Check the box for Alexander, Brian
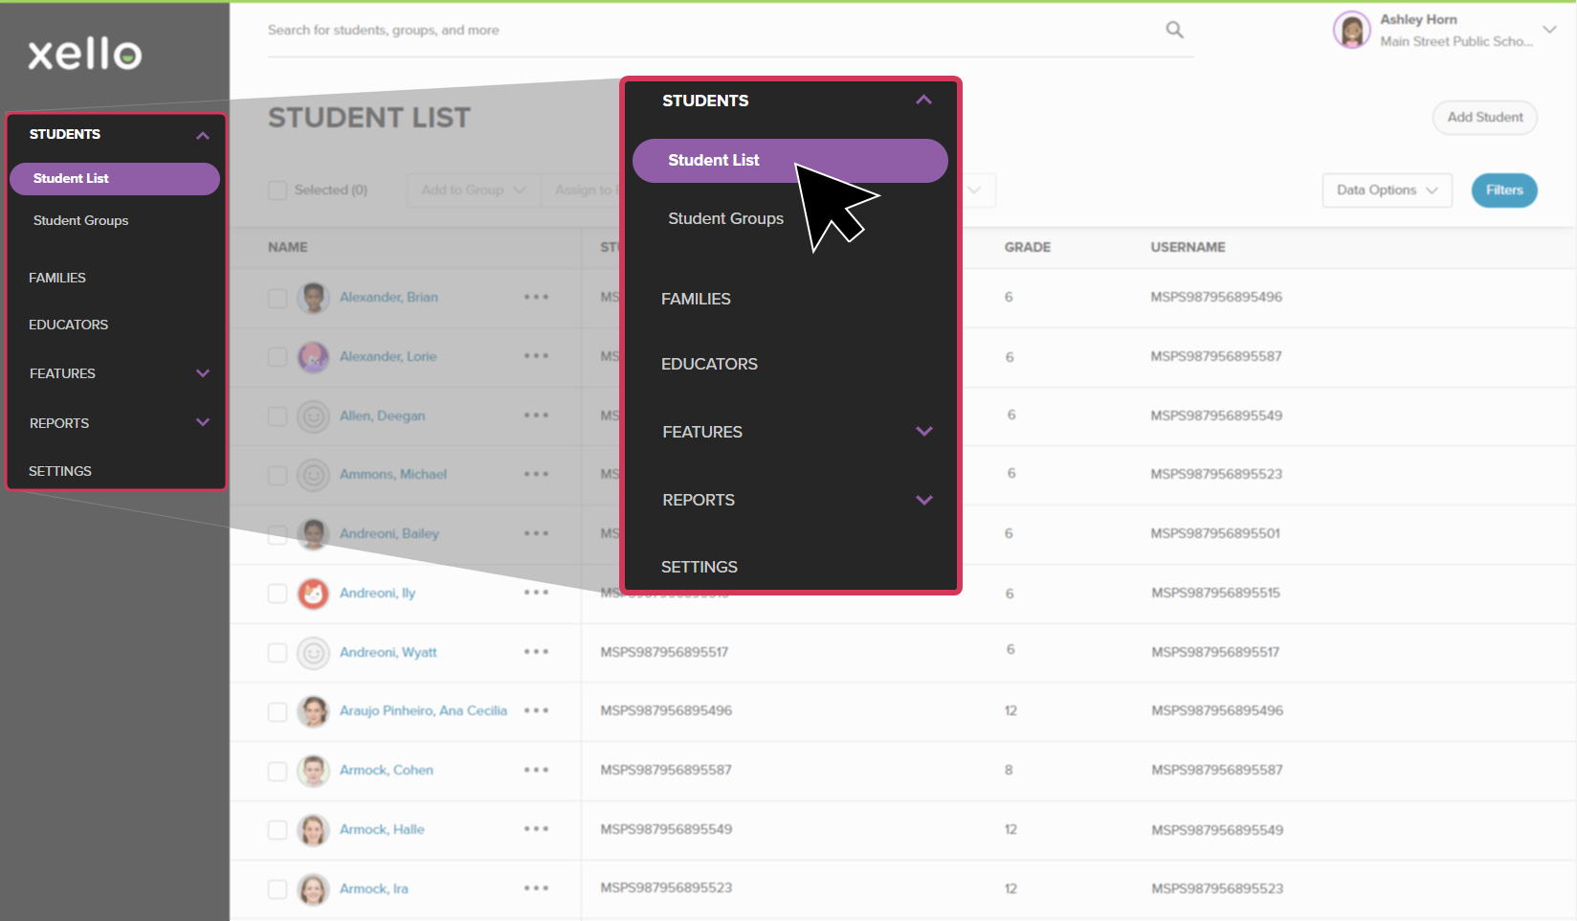 coord(278,298)
